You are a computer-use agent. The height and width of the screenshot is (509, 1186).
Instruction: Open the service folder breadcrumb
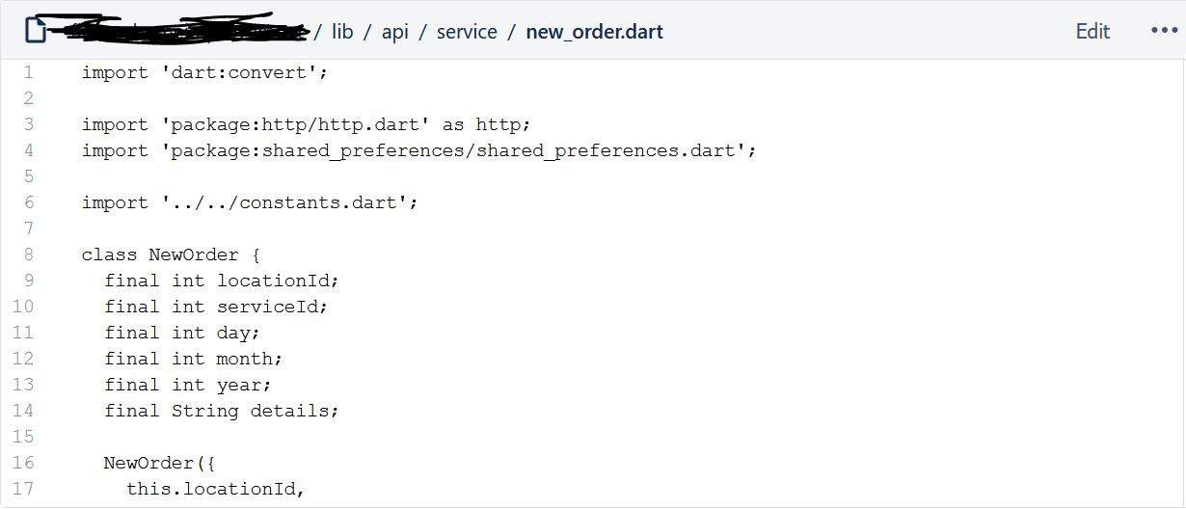pyautogui.click(x=467, y=32)
